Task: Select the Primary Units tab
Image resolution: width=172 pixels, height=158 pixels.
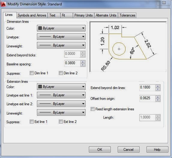Action: [x=83, y=15]
